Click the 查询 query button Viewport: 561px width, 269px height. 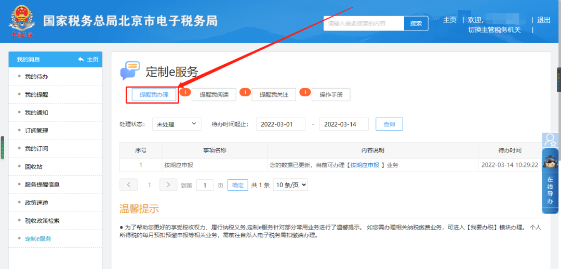[389, 124]
